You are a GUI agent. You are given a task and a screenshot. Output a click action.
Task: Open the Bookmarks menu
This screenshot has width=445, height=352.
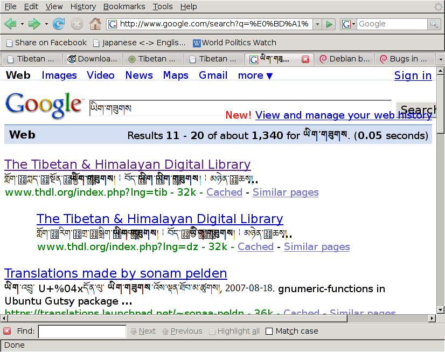[x=124, y=6]
